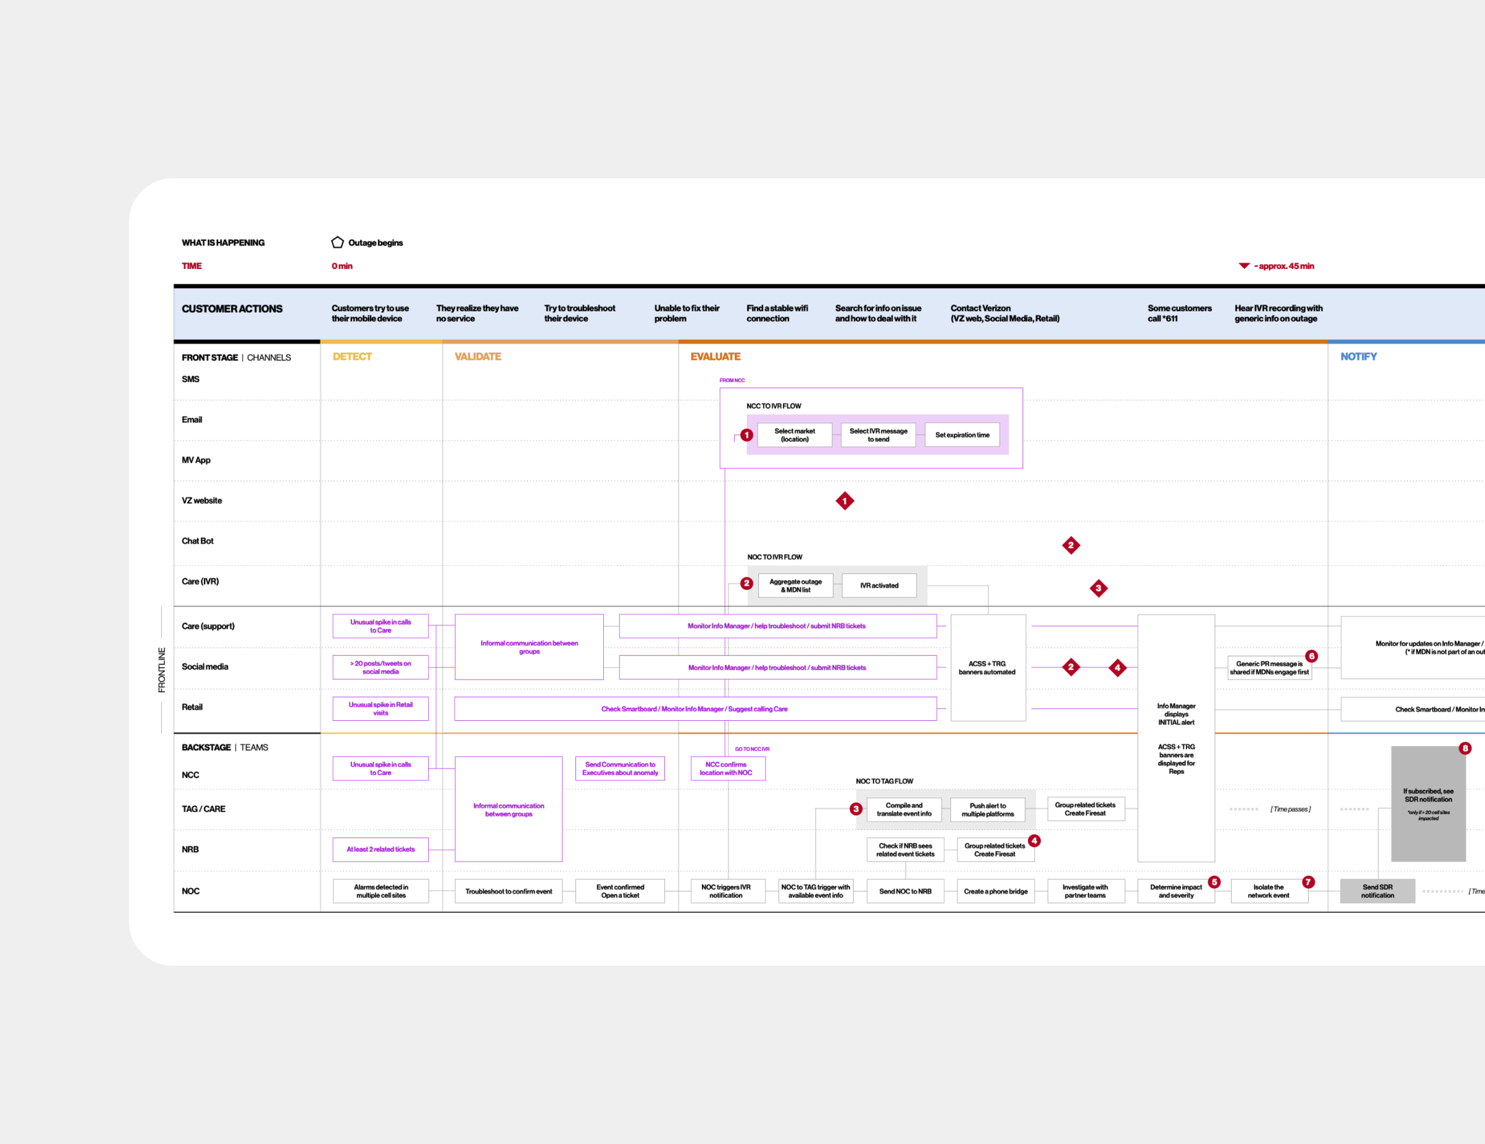The image size is (1485, 1144).
Task: Click red diamond 4 in the Social media row
Action: coord(1117,667)
